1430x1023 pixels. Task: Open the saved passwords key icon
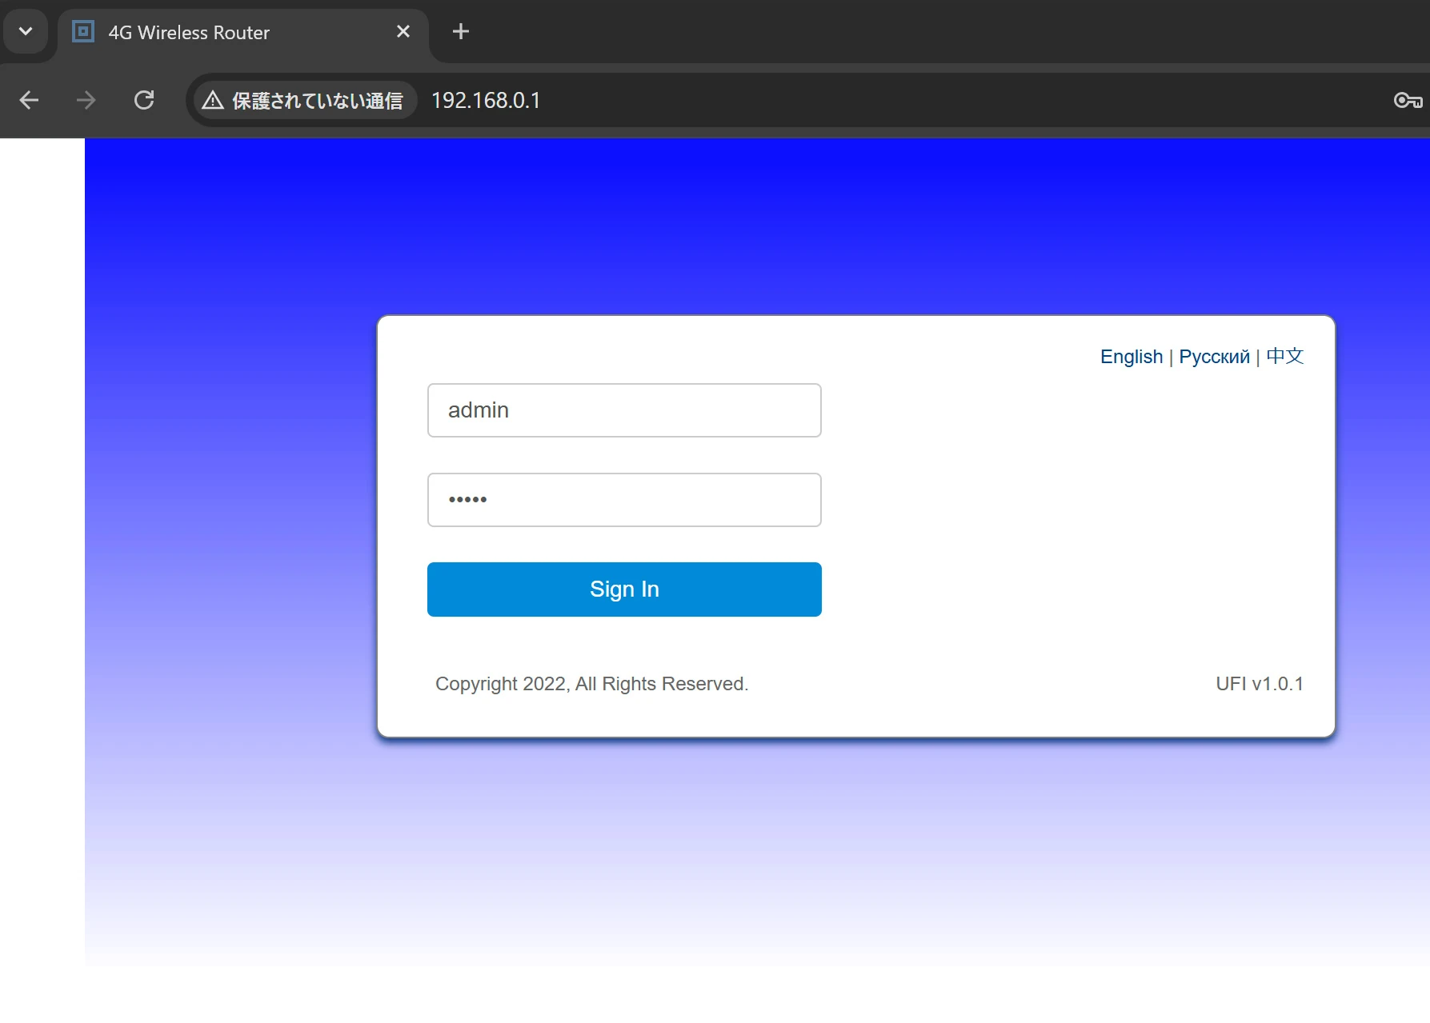1408,100
